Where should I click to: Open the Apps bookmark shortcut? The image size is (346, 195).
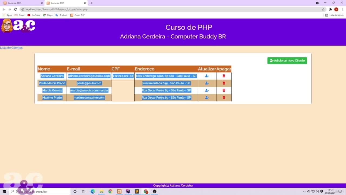tap(7, 15)
